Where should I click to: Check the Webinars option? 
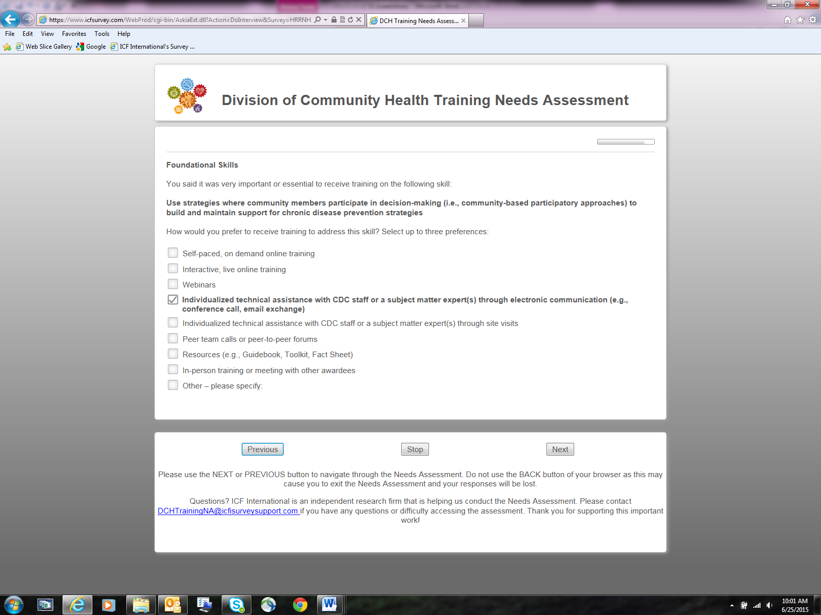[x=173, y=284]
